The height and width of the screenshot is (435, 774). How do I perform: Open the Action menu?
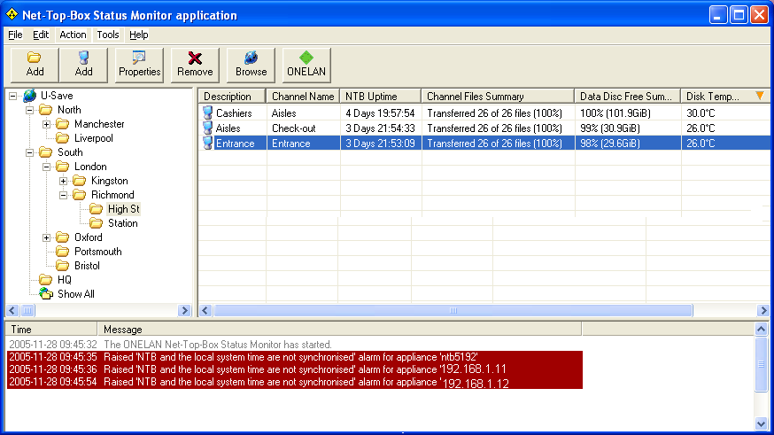pos(73,35)
